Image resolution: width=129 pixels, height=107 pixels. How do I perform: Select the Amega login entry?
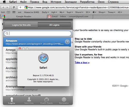pyautogui.click(x=10, y=51)
